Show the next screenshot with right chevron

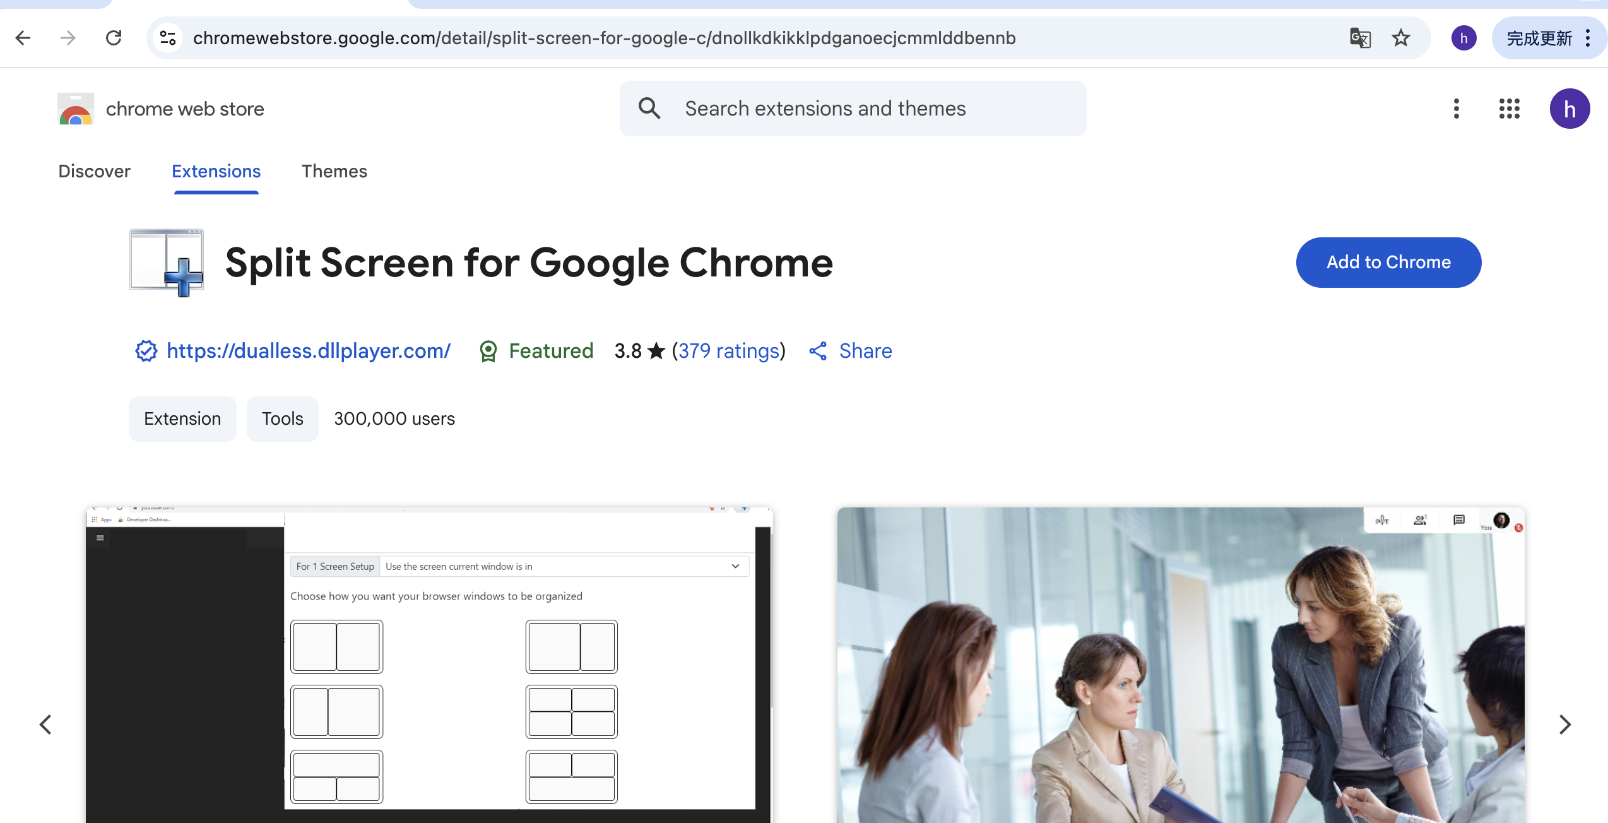(x=1564, y=725)
